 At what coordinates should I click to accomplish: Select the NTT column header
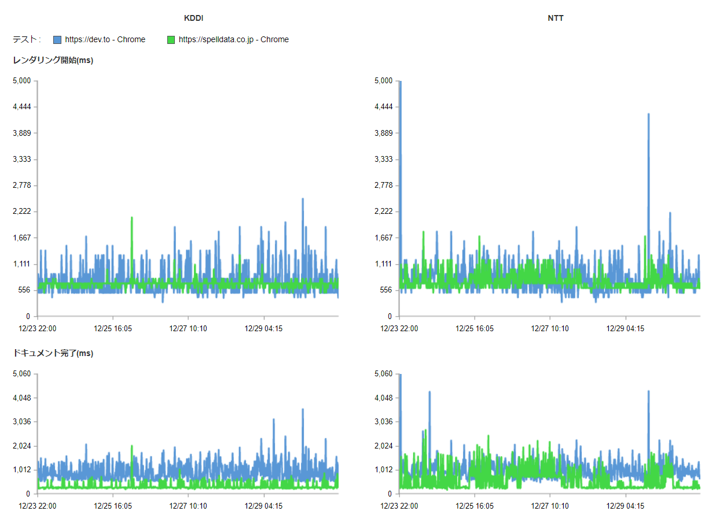pos(555,18)
